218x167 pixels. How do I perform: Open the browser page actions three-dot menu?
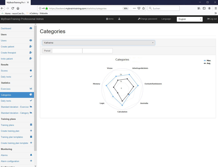pyautogui.click(x=134, y=8)
